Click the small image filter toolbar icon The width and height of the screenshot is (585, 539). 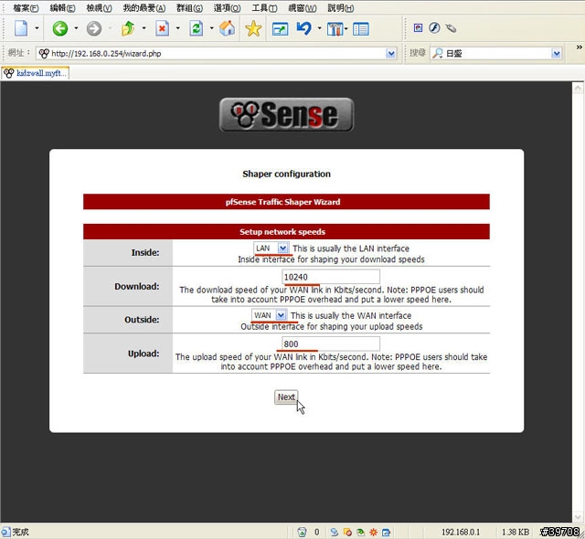pos(419,28)
